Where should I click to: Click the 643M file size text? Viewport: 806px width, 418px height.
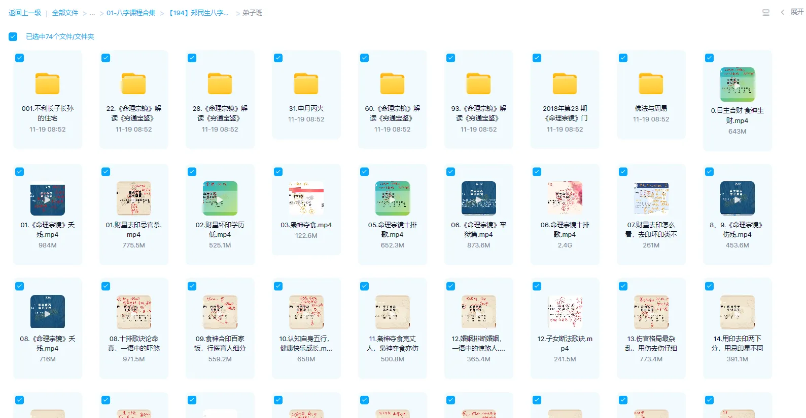[x=738, y=131]
